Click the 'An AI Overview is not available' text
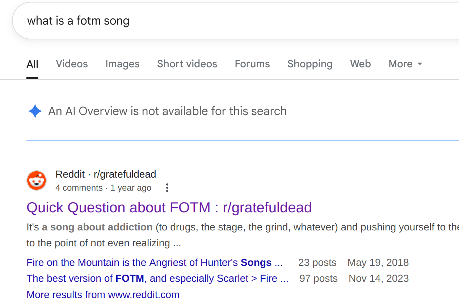This screenshot has width=459, height=306. (167, 111)
